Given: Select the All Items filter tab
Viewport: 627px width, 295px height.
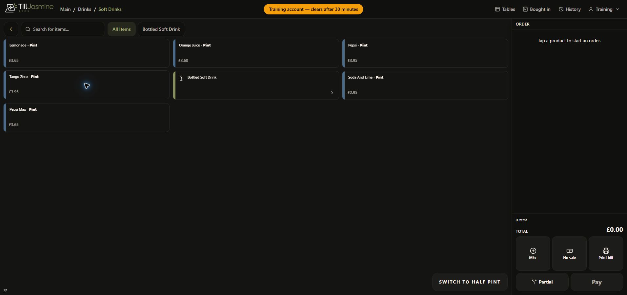Looking at the screenshot, I should (121, 29).
